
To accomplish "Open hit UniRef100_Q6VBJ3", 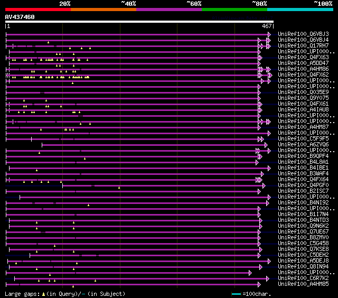I will pyautogui.click(x=303, y=34).
